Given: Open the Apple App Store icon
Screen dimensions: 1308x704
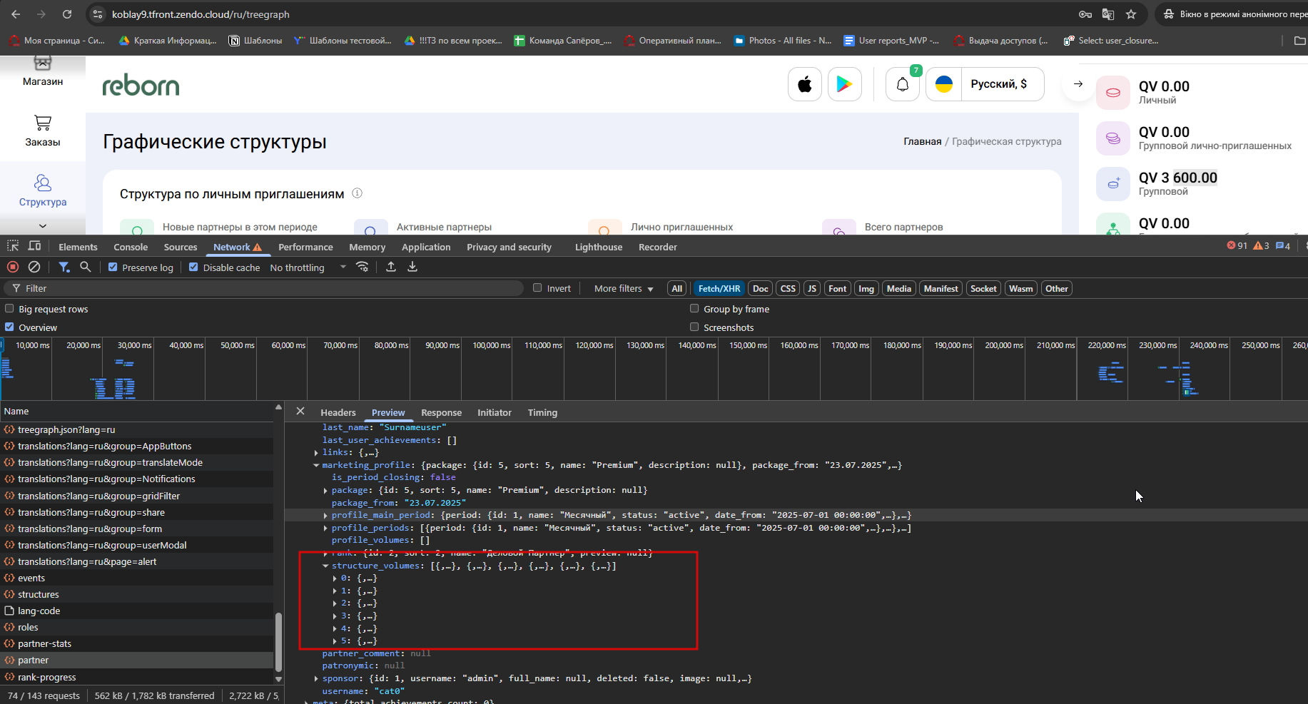Looking at the screenshot, I should point(805,84).
